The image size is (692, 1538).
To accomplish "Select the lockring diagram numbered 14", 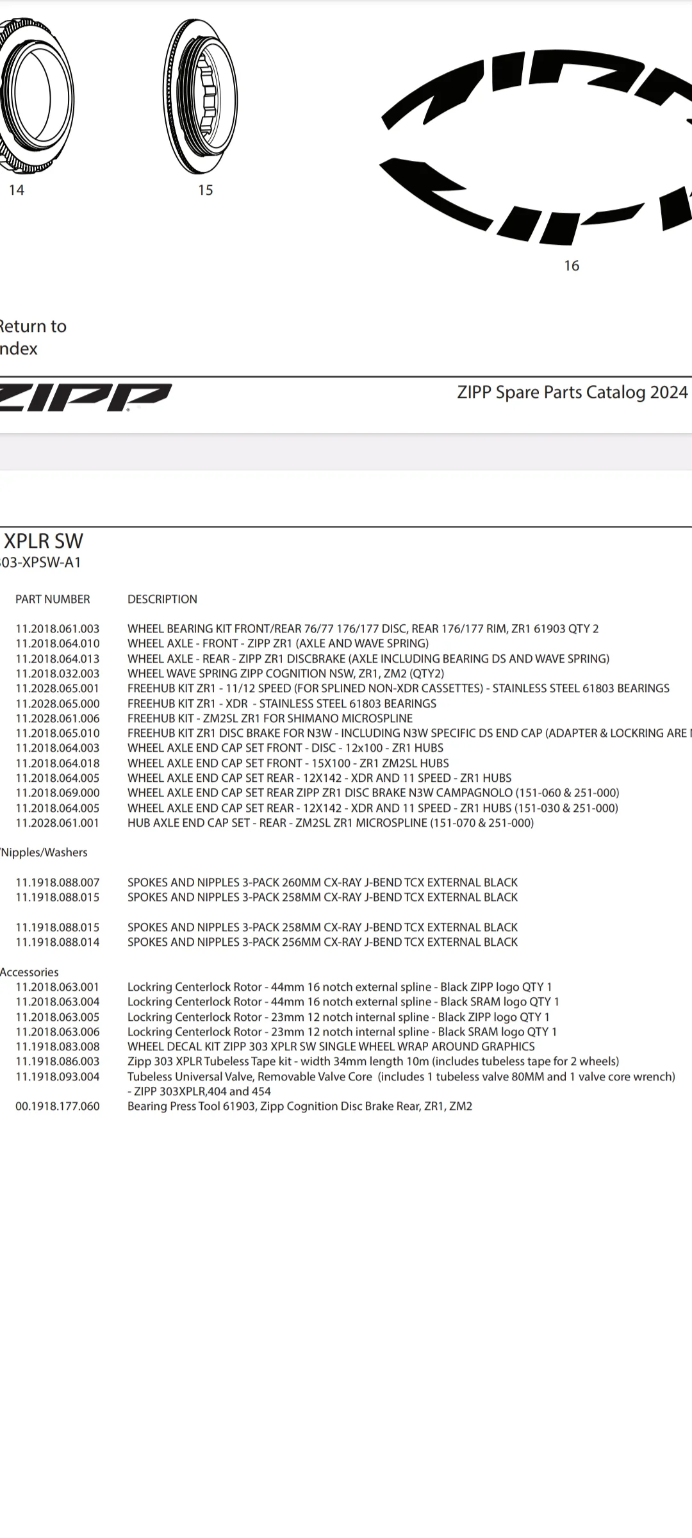I will 37,96.
